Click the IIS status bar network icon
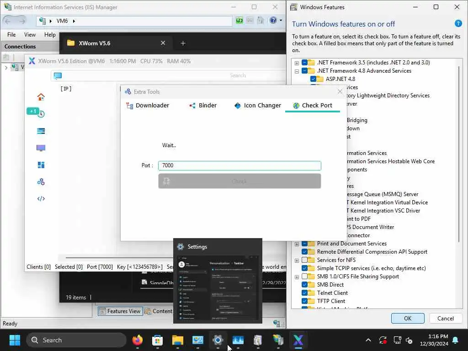This screenshot has width=468, height=351. pos(277,323)
